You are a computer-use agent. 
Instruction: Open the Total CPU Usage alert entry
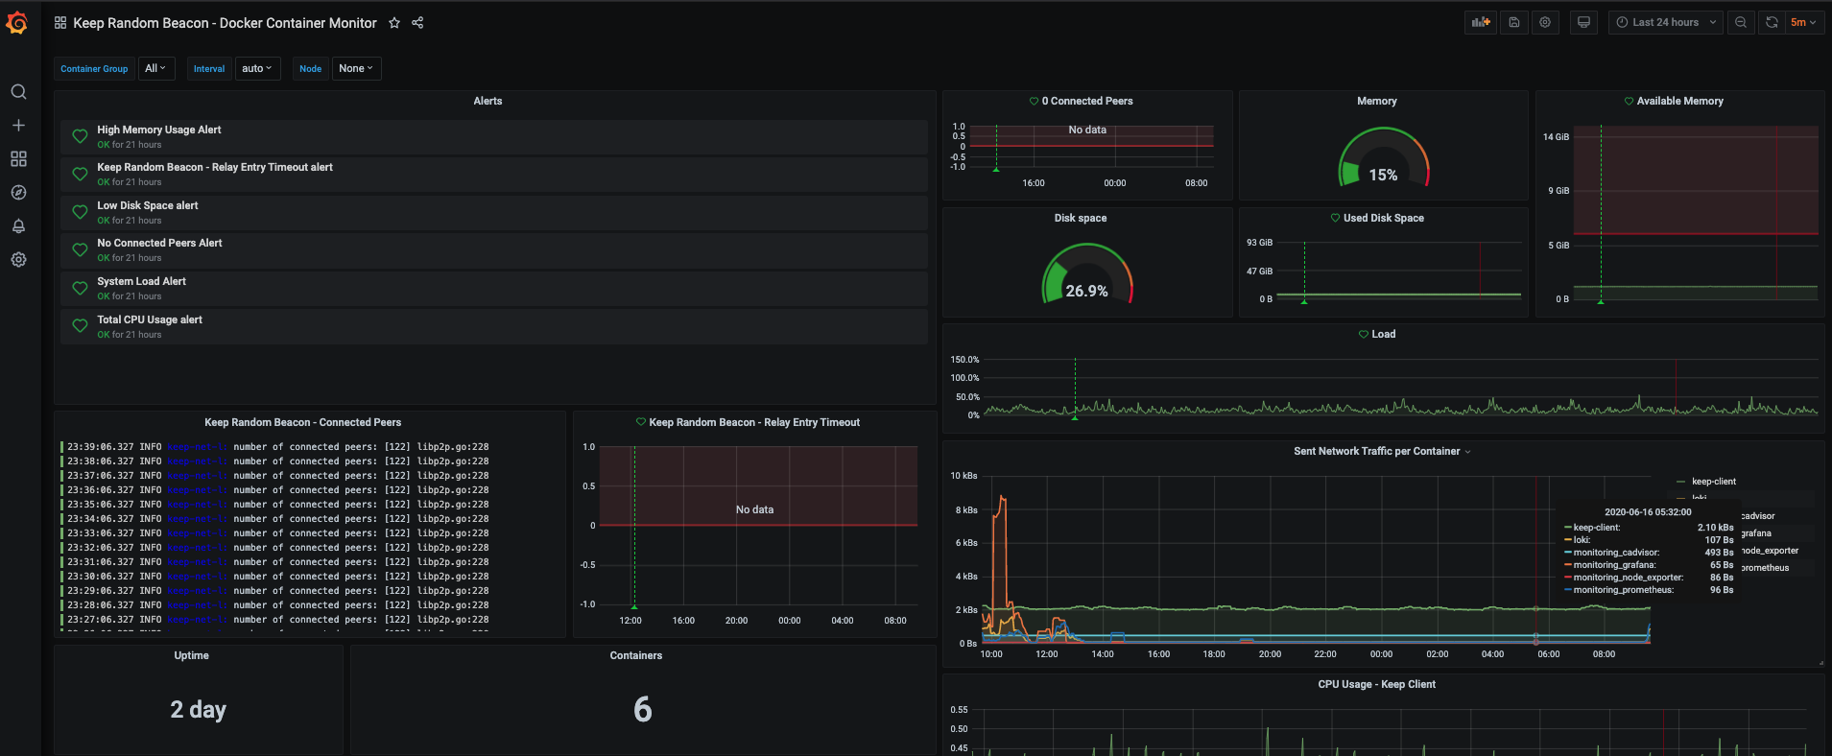(494, 326)
